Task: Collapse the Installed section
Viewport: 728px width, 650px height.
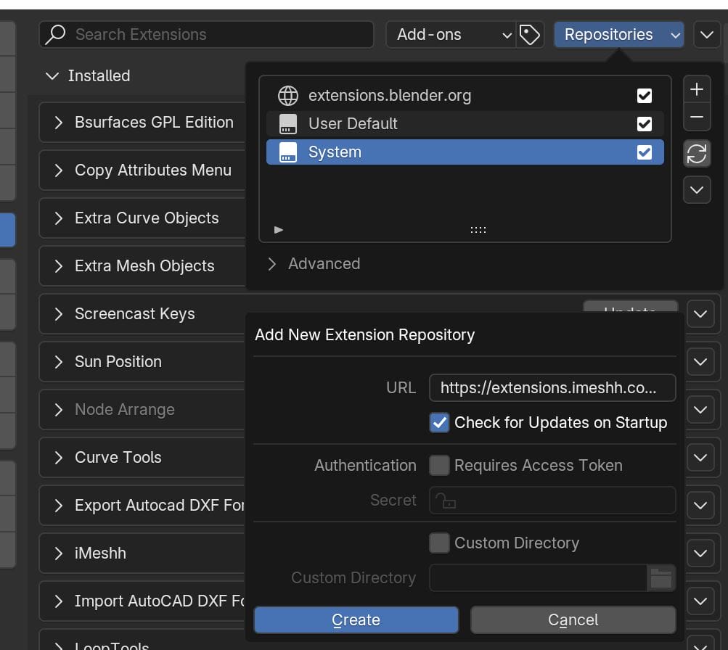Action: pyautogui.click(x=52, y=75)
